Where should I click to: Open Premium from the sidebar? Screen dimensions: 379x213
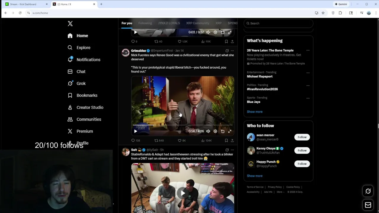tap(80, 131)
